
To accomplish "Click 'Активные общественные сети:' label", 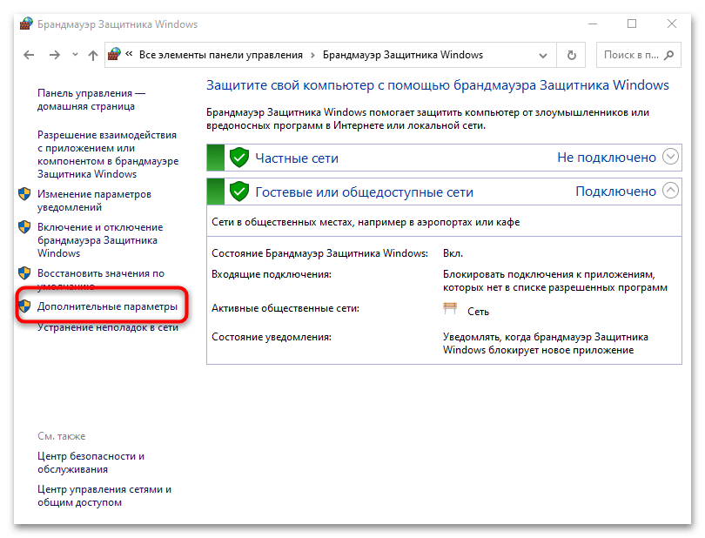I will click(285, 308).
